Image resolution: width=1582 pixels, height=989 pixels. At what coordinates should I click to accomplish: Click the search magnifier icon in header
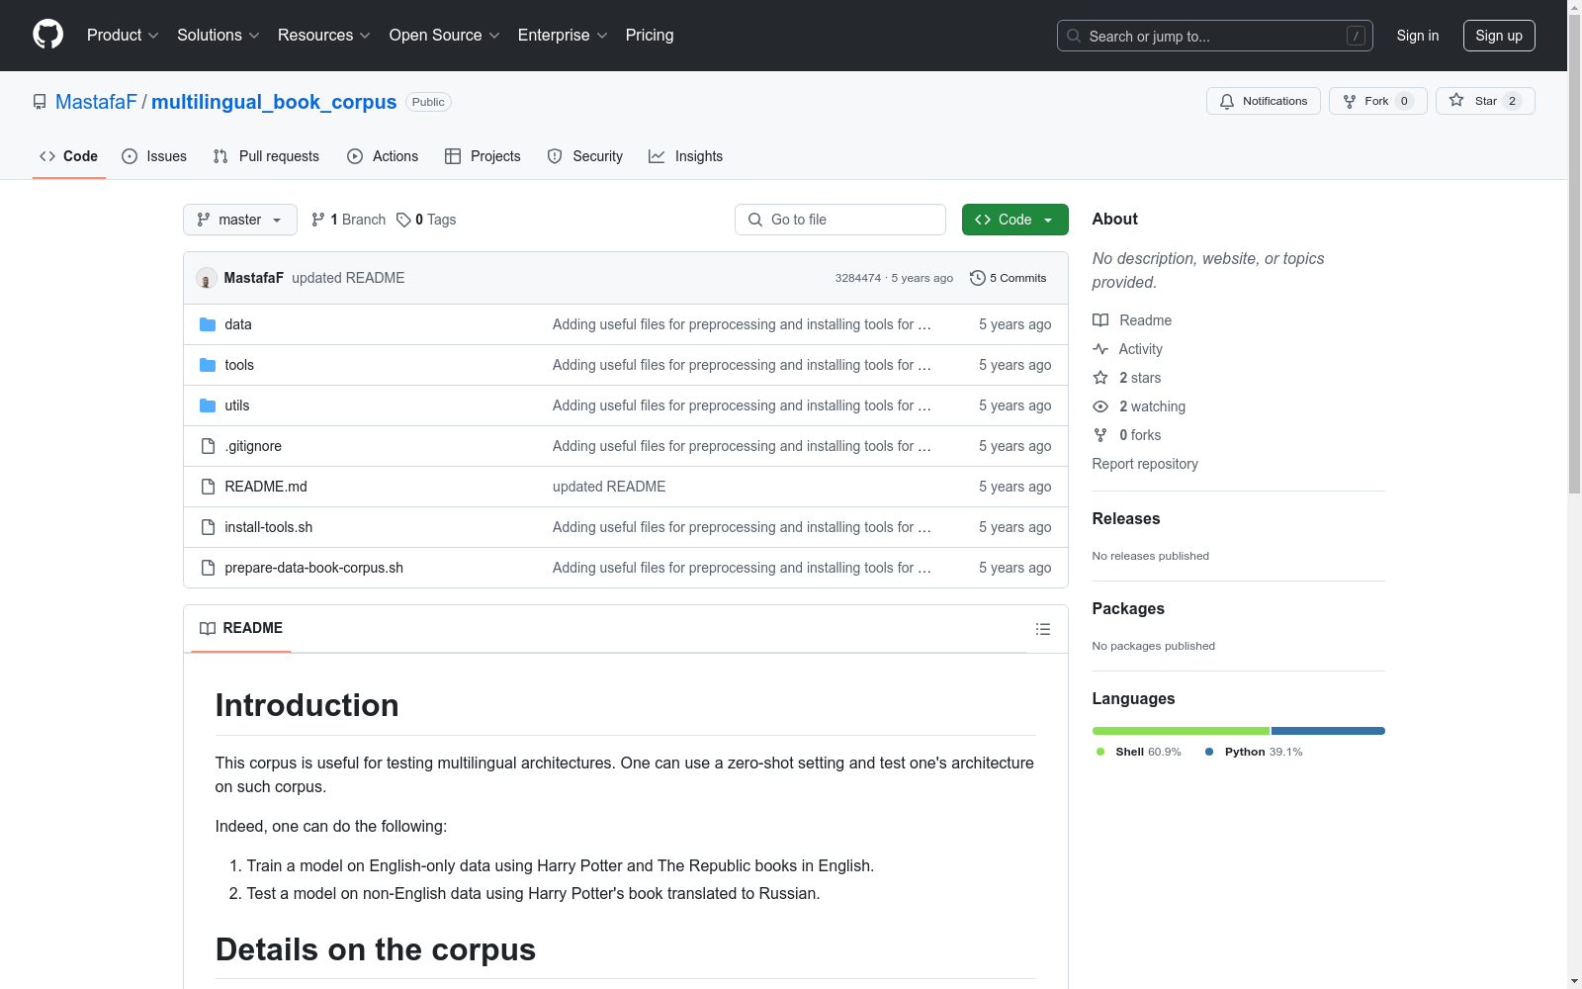click(1074, 36)
